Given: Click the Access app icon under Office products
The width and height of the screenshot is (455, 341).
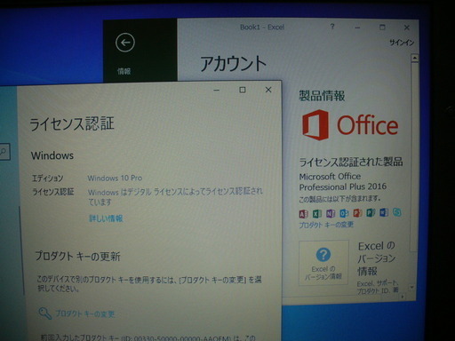Looking at the screenshot, I should coord(303,213).
